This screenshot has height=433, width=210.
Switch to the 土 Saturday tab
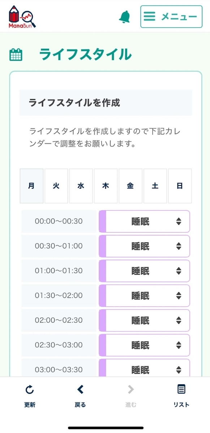click(x=155, y=186)
